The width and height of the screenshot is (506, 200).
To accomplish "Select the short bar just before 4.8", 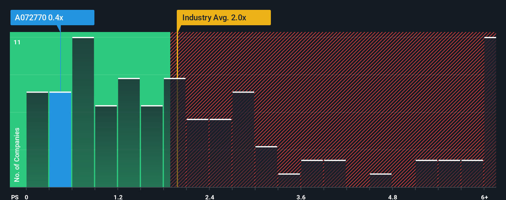I will 381,180.
